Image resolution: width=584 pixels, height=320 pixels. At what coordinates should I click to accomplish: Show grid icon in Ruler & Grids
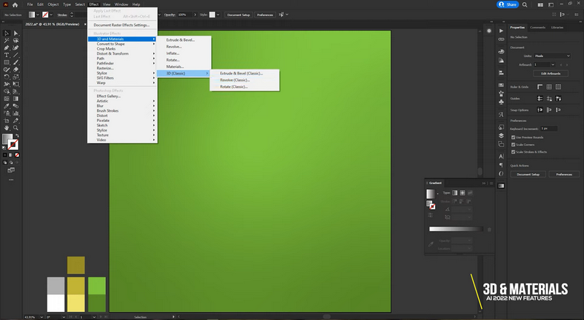tap(549, 87)
